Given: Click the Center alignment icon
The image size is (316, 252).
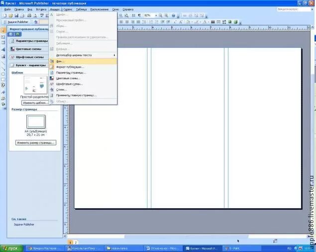Looking at the screenshot, I should [x=127, y=22].
